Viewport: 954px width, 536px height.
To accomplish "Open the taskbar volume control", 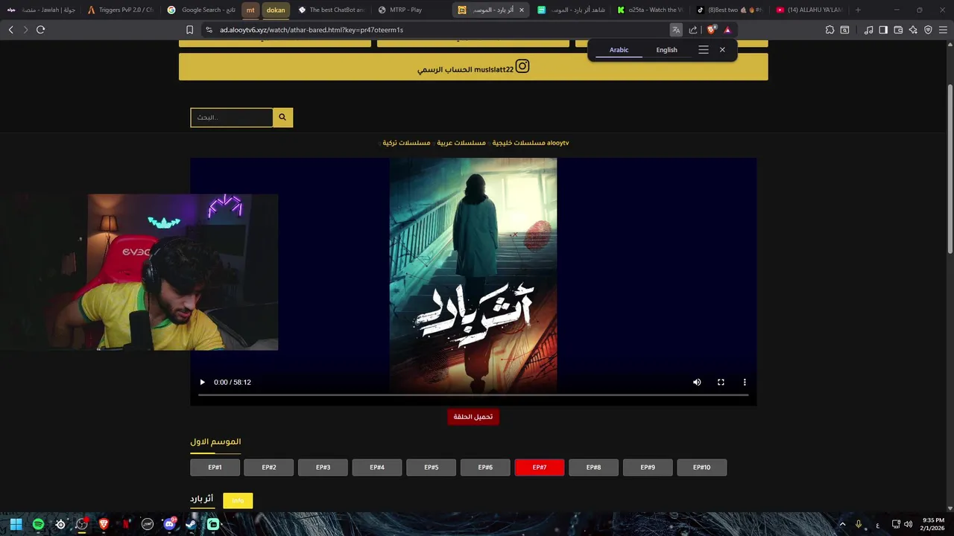I will (908, 524).
